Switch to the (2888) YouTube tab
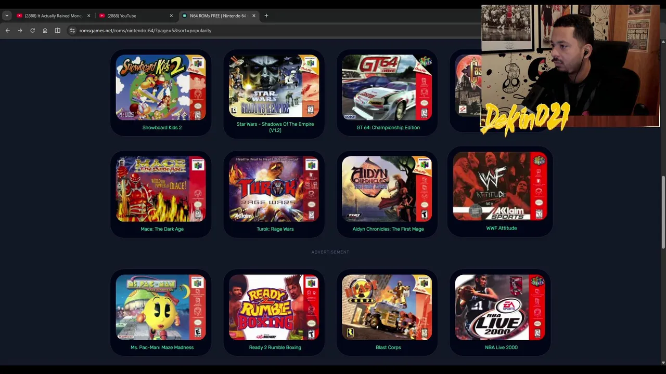666x374 pixels. [x=136, y=16]
